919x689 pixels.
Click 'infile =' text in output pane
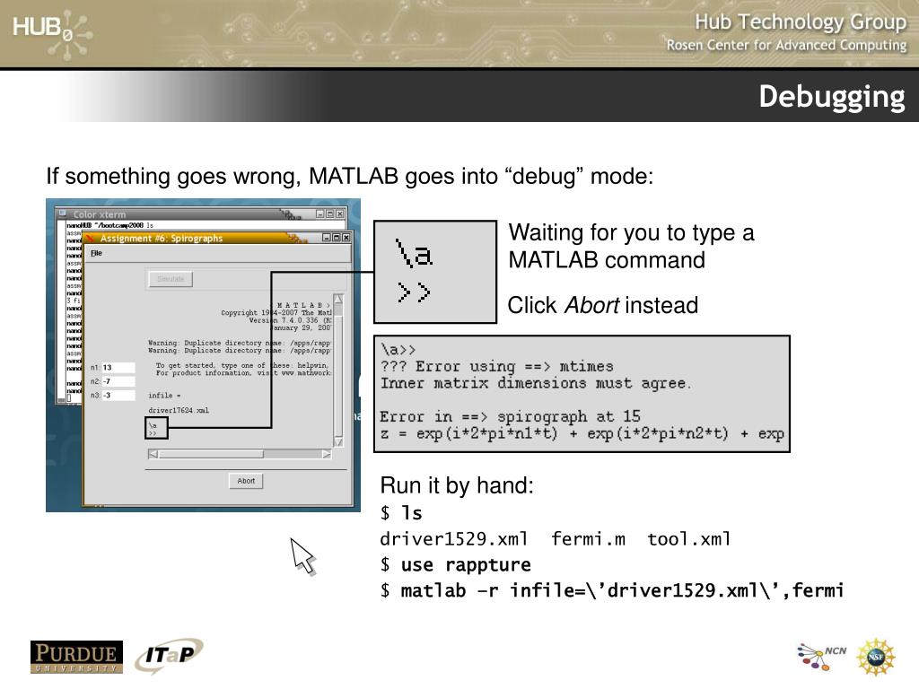164,396
